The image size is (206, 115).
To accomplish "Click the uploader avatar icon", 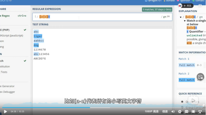I will [180, 6].
